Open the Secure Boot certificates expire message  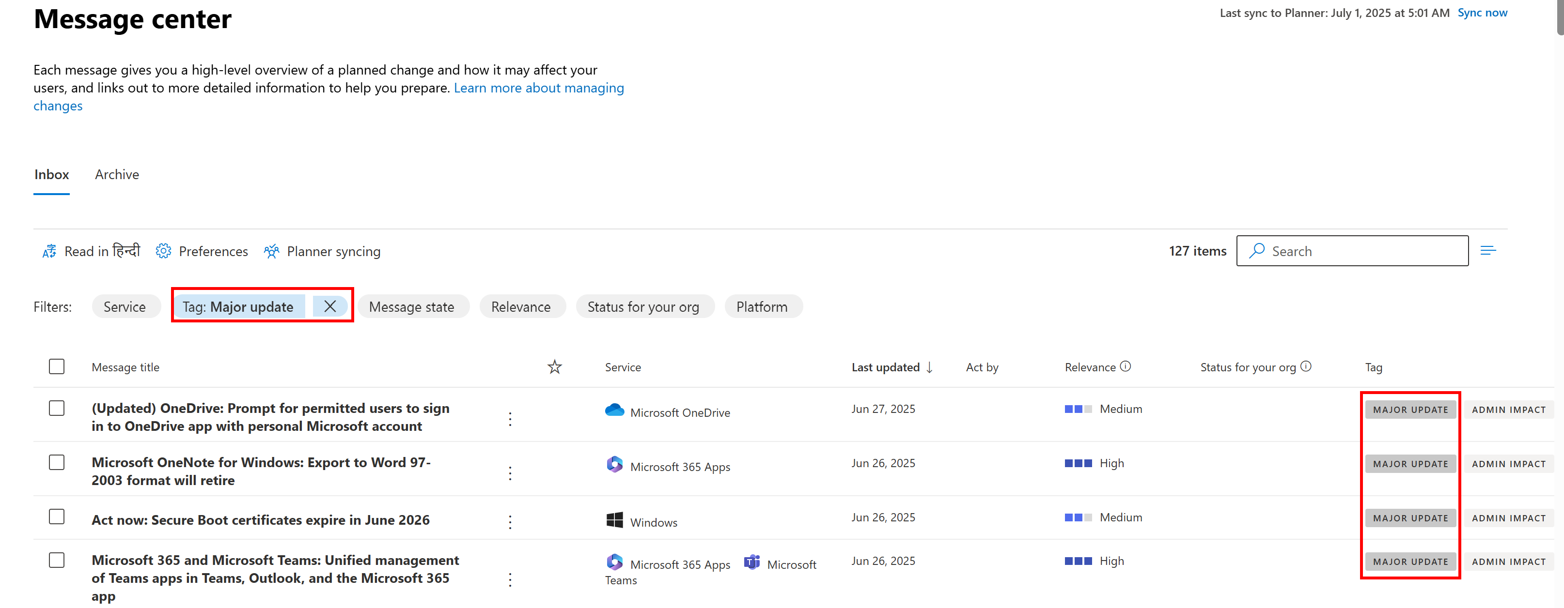click(261, 520)
